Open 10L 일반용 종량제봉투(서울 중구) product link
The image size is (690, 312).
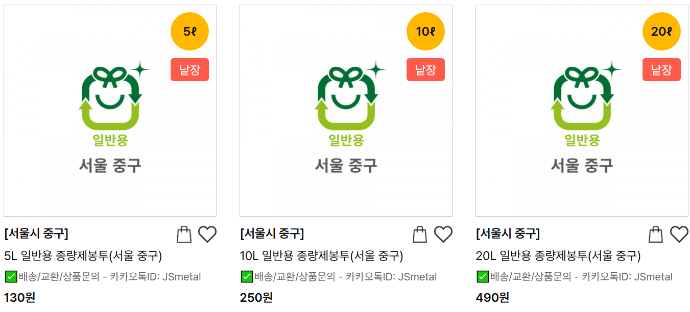[322, 256]
